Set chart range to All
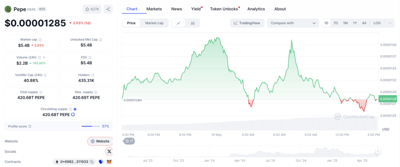400x167 pixels. tap(364, 23)
